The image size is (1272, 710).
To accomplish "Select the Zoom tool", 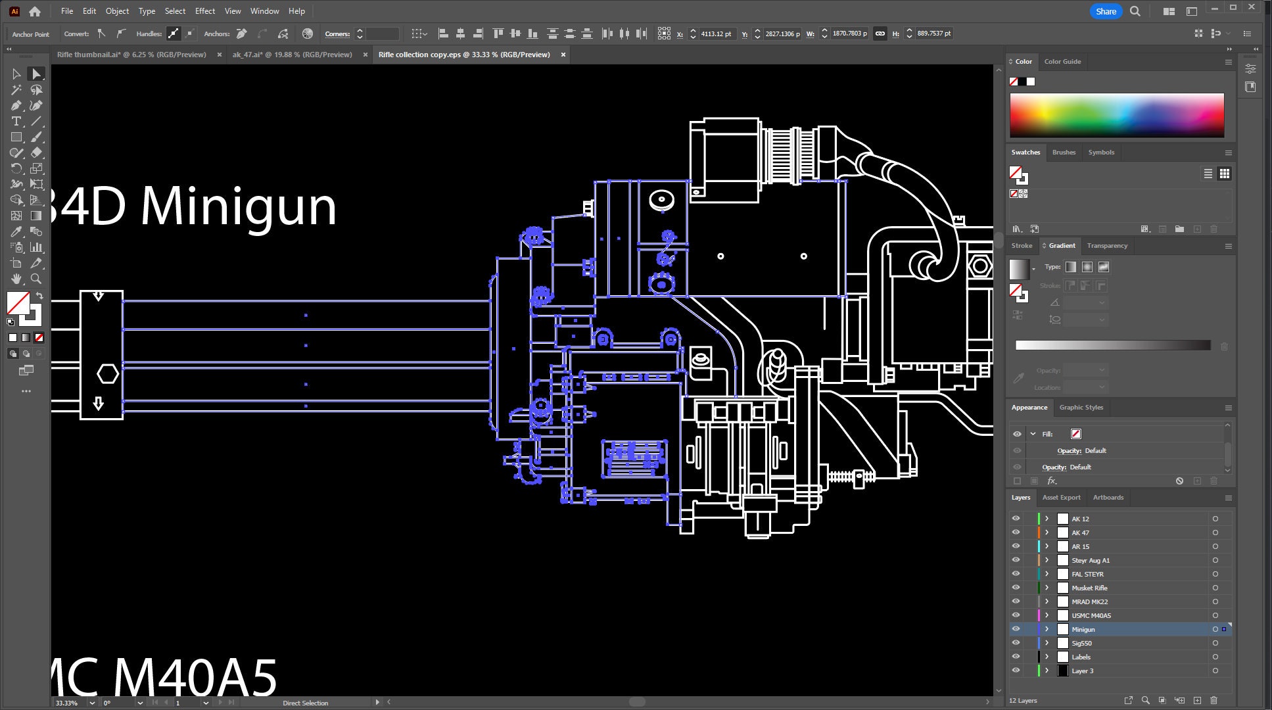I will tap(36, 278).
